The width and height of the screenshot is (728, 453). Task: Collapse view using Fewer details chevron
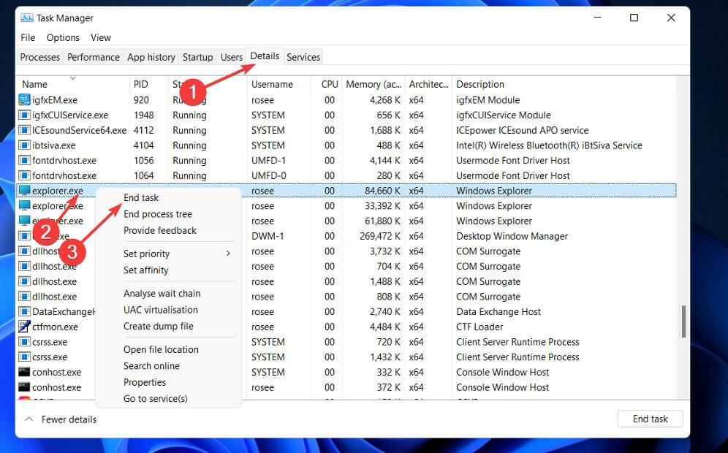pos(29,419)
